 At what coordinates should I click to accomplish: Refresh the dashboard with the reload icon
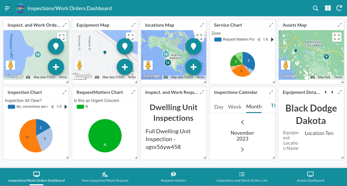pyautogui.click(x=339, y=8)
